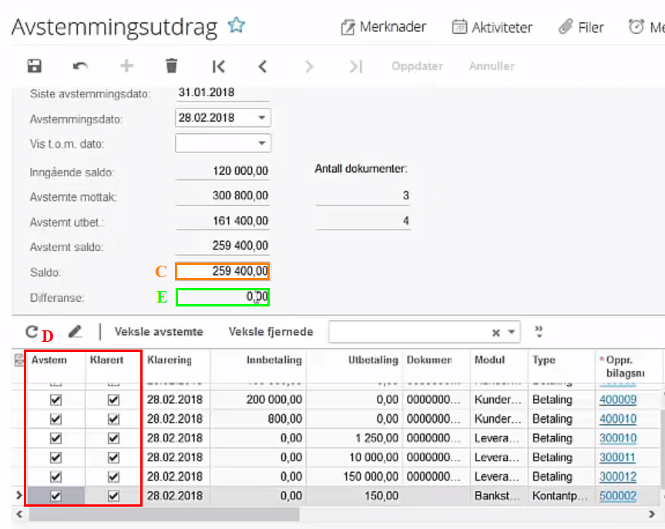This screenshot has width=665, height=529.
Task: Open Avstemmingsdato date dropdown
Action: [262, 118]
